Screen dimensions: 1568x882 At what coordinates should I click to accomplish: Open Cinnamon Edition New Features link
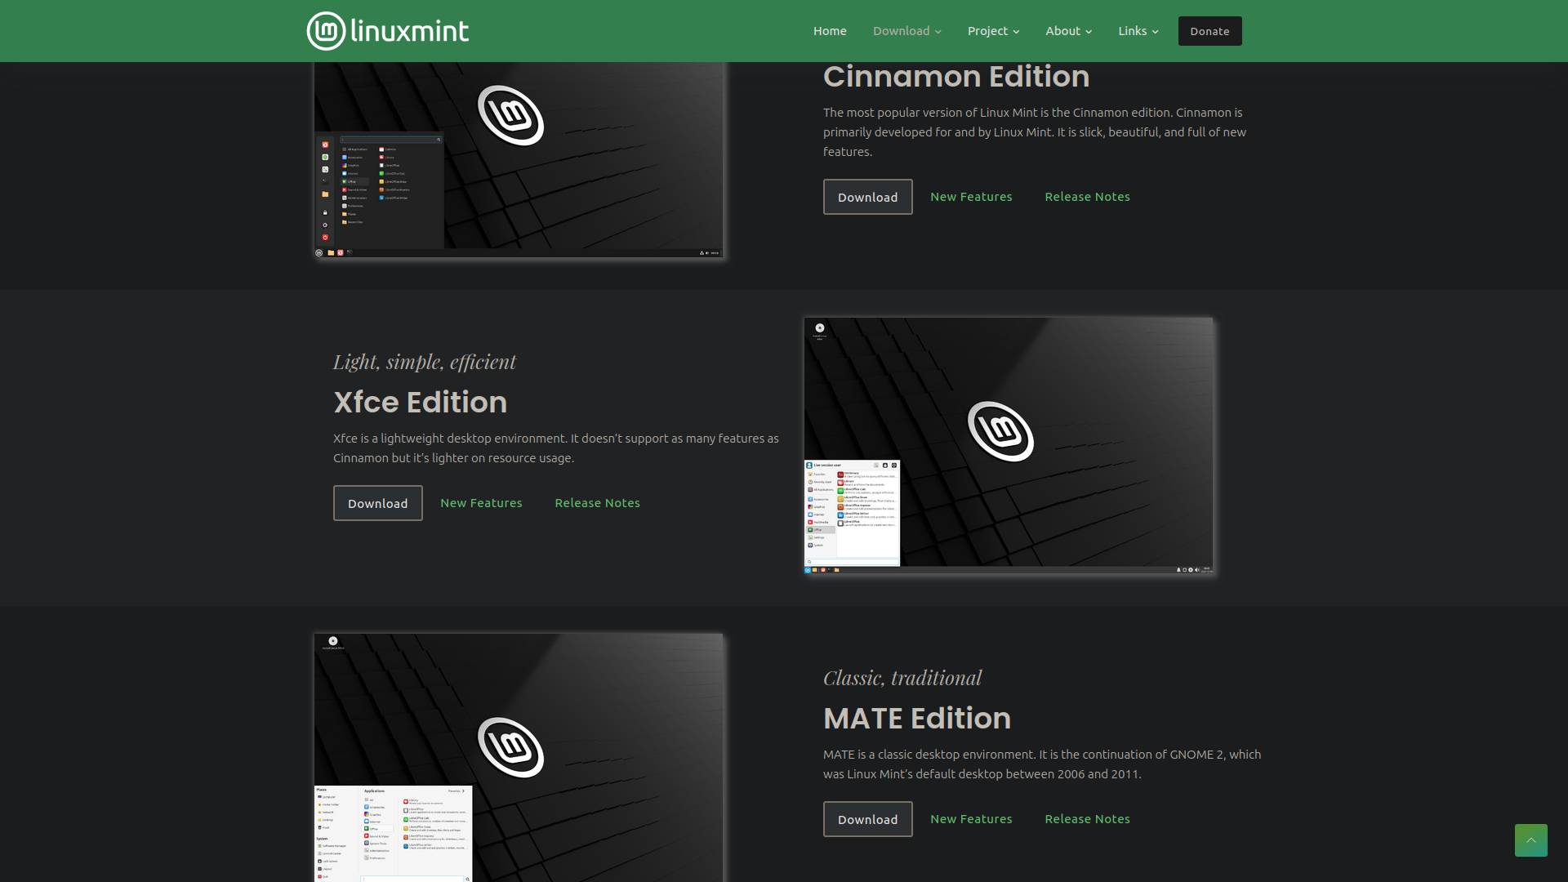tap(971, 197)
